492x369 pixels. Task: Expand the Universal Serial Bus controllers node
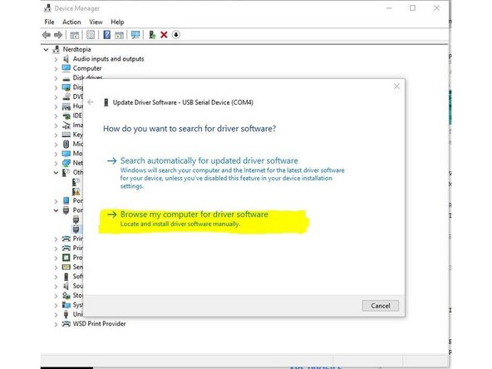point(56,314)
